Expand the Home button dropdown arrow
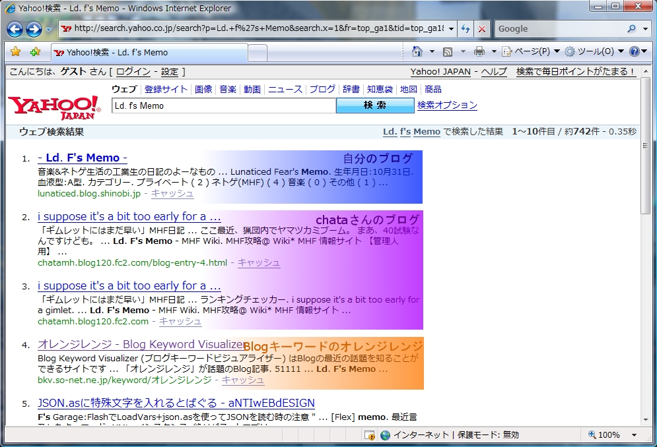Viewport: 657px width, 447px height. click(432, 51)
